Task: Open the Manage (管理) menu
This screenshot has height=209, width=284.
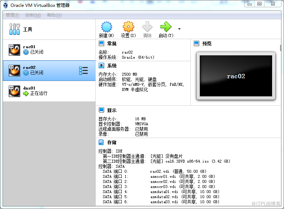Action: click(x=13, y=15)
